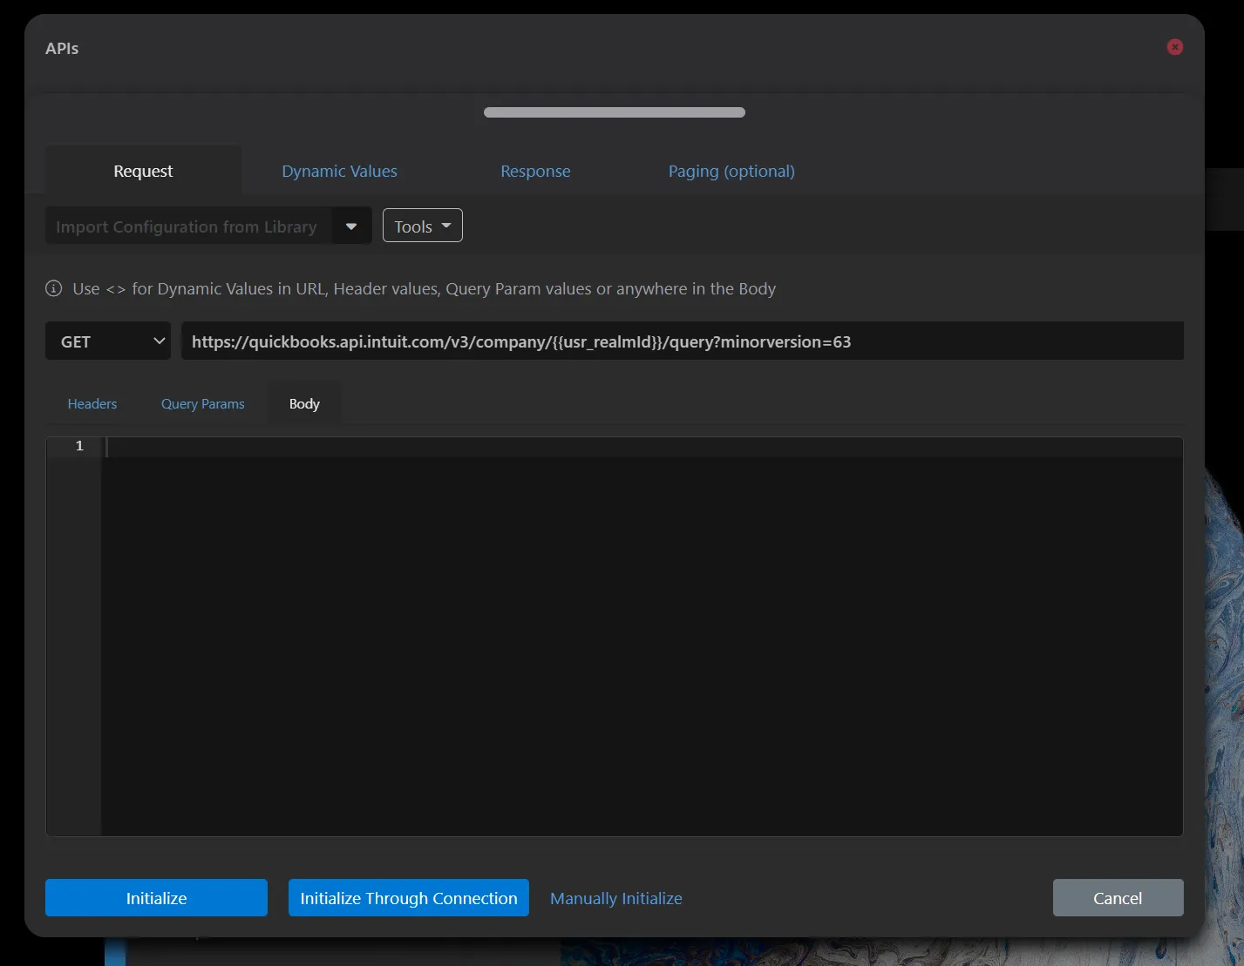Select line number 1 in editor gutter

tap(79, 446)
